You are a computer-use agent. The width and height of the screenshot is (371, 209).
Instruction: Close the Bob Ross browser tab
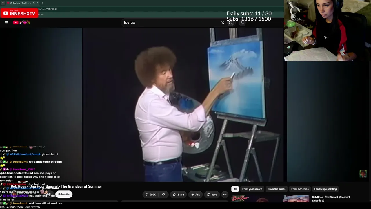click(37, 3)
